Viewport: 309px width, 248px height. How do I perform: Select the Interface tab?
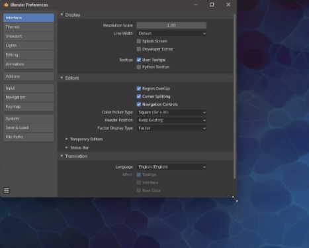28,18
